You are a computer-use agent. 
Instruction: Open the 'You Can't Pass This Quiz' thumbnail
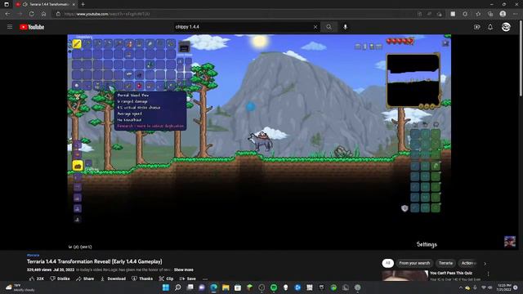click(x=405, y=276)
